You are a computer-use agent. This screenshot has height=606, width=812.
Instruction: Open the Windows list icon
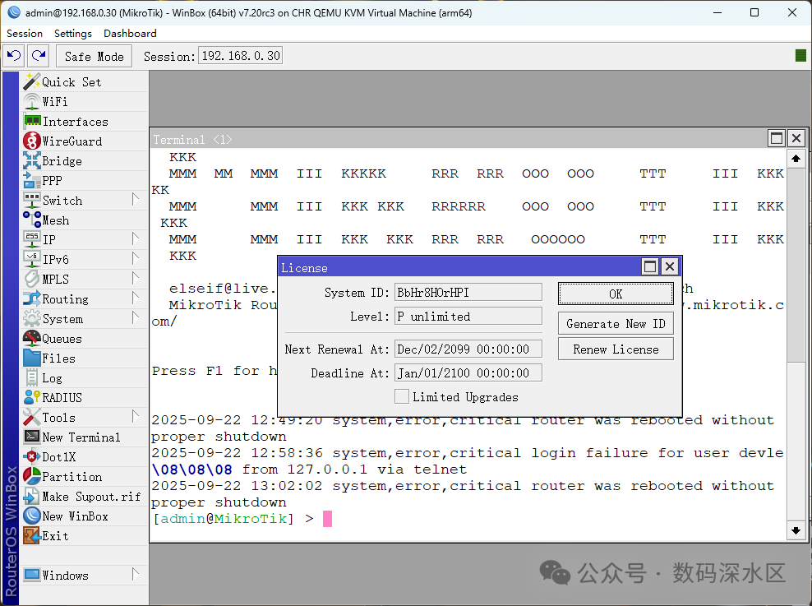pyautogui.click(x=31, y=575)
